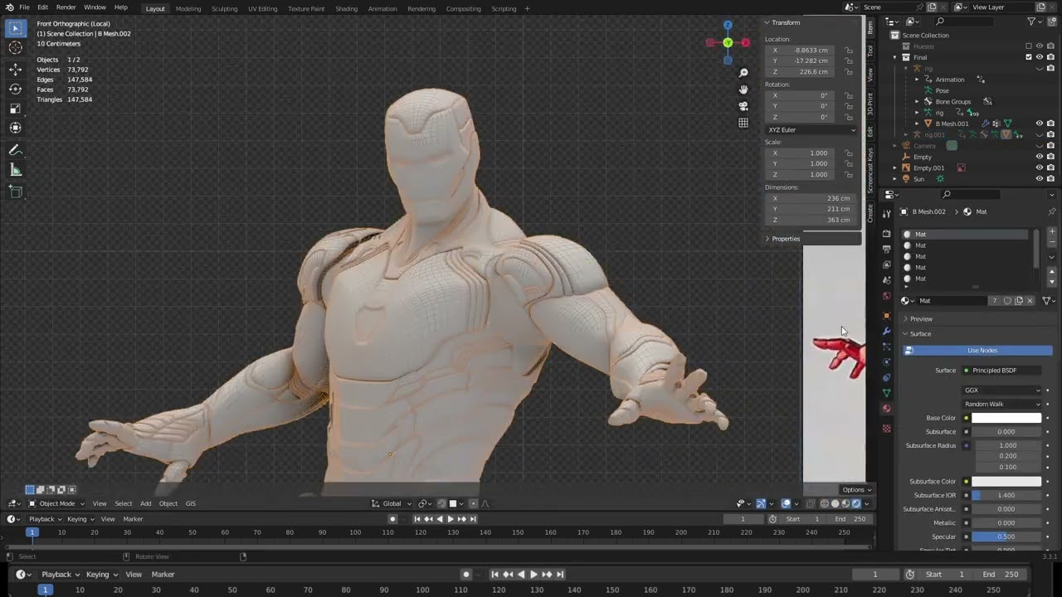The image size is (1062, 597).
Task: Switch to rendered viewport shading
Action: pos(856,503)
